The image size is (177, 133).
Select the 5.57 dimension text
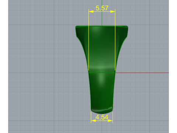pyautogui.click(x=102, y=8)
